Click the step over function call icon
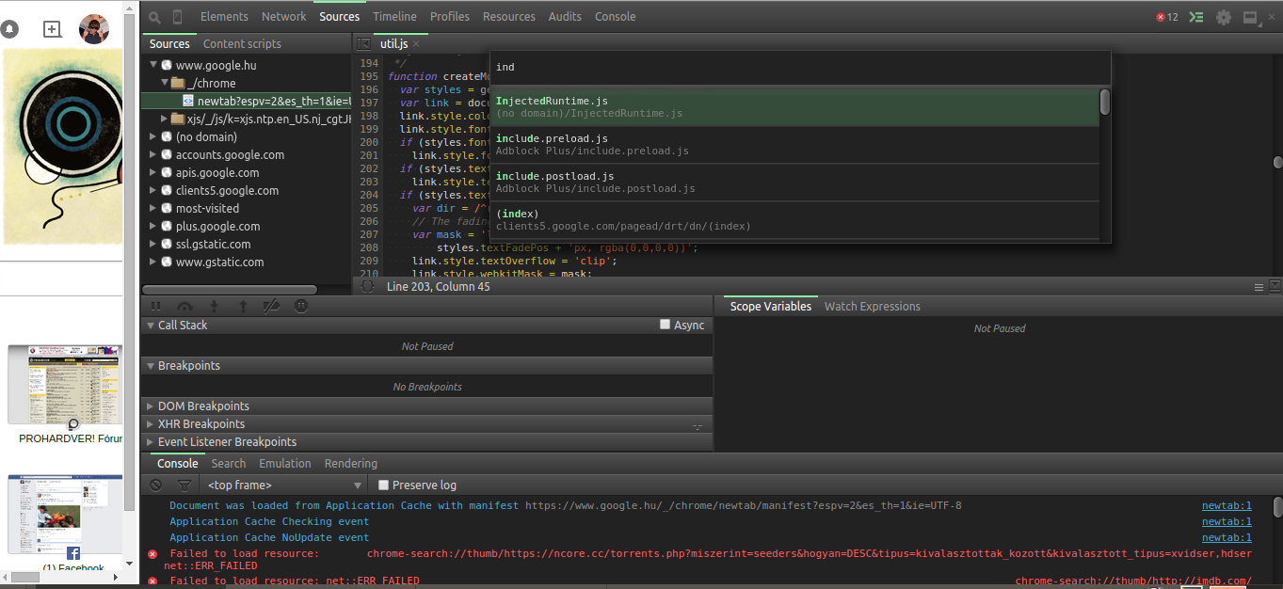Image resolution: width=1283 pixels, height=589 pixels. coord(184,306)
